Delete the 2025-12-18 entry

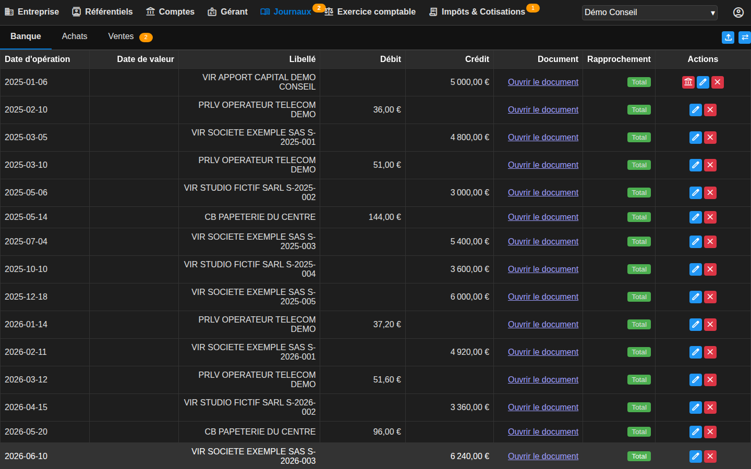[710, 297]
